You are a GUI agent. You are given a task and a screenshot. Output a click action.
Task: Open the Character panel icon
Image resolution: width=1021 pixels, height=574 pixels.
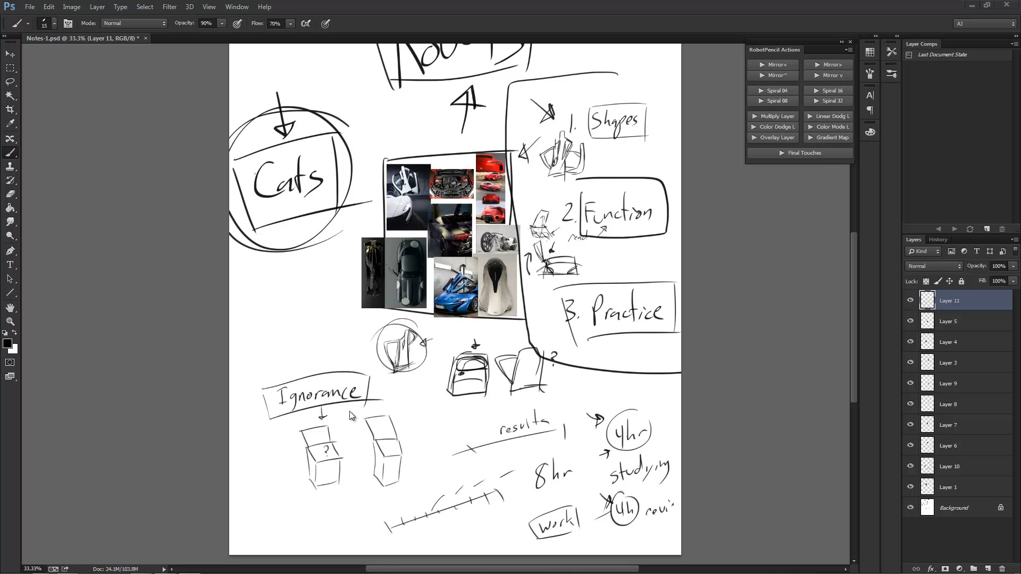coord(870,96)
